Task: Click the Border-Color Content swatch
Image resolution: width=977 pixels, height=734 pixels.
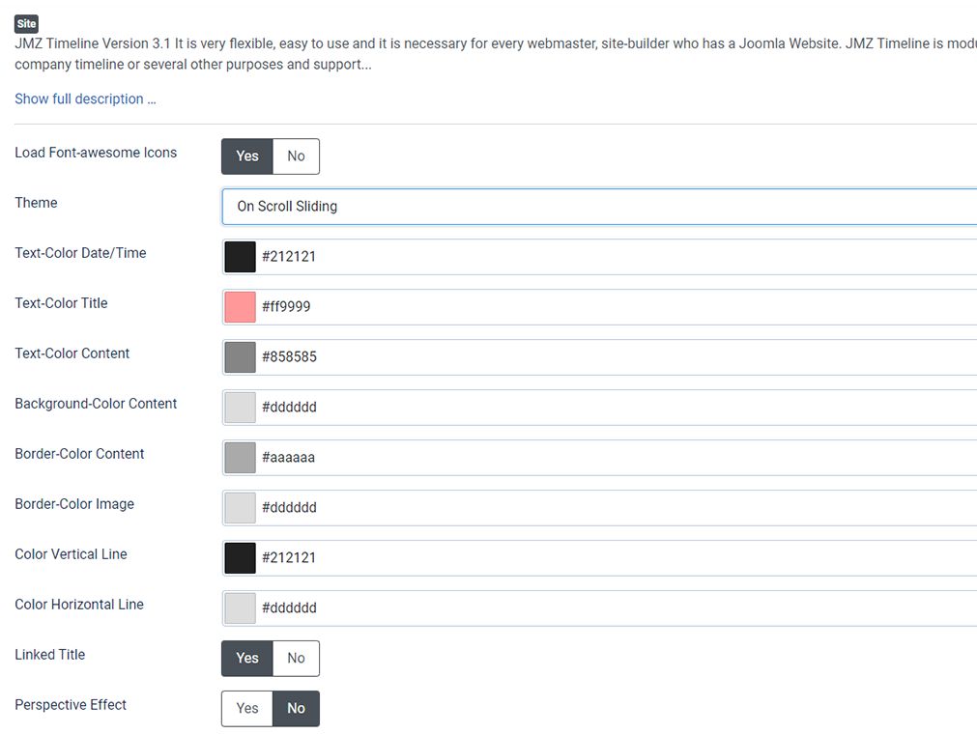Action: [x=240, y=458]
